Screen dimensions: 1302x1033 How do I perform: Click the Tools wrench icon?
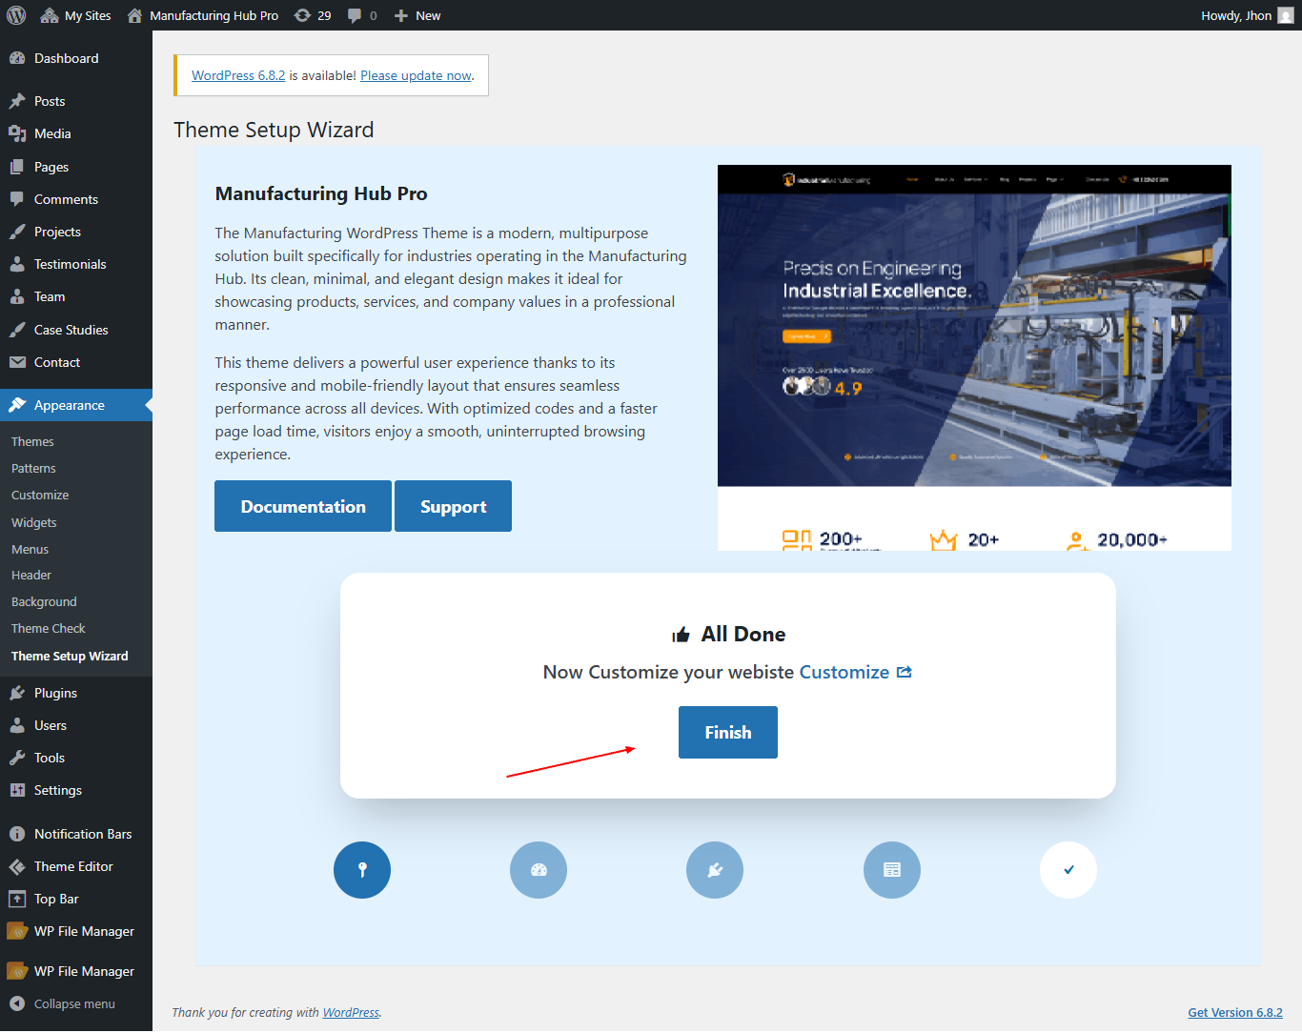point(17,758)
